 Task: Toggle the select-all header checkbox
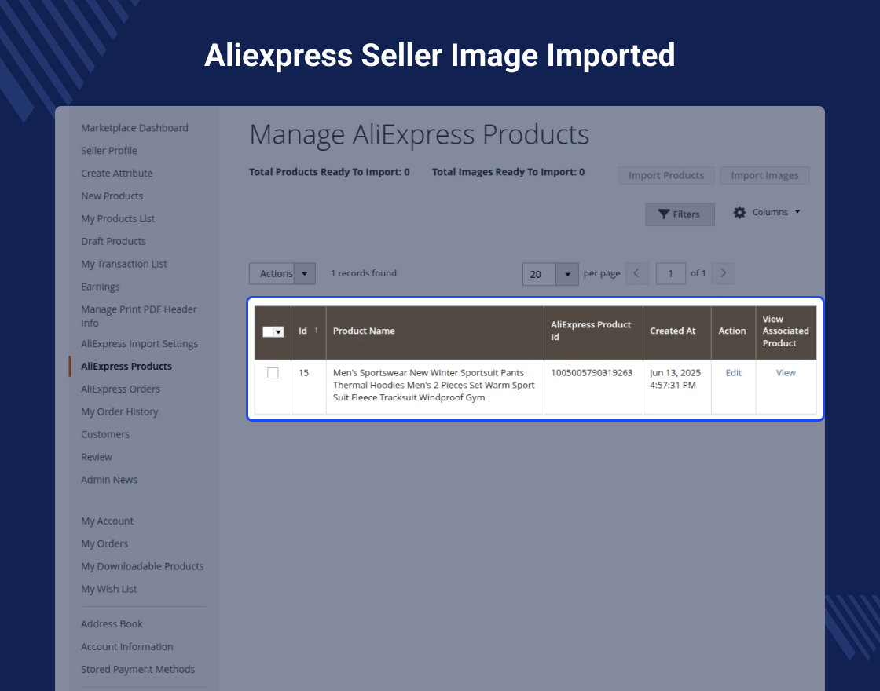tap(268, 331)
